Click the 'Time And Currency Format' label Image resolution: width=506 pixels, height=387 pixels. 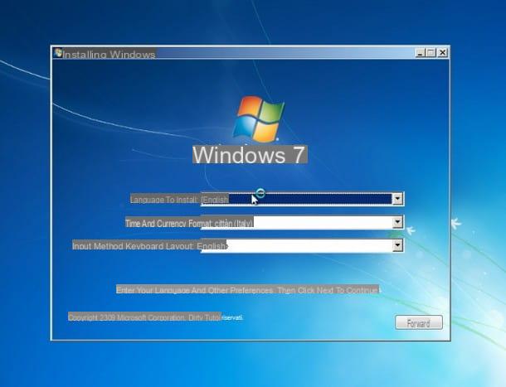[x=168, y=223]
